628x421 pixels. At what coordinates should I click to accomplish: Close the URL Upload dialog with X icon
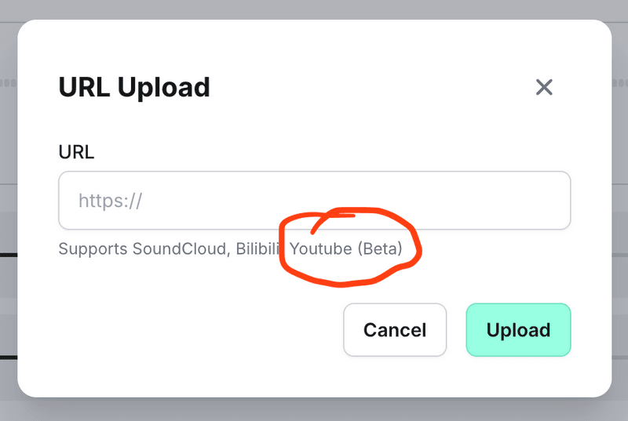(x=544, y=87)
